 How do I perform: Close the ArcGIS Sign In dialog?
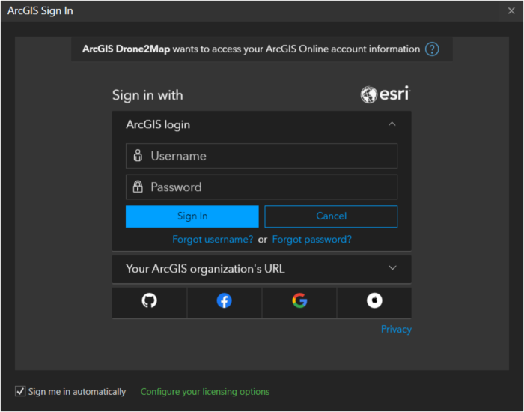coord(511,11)
